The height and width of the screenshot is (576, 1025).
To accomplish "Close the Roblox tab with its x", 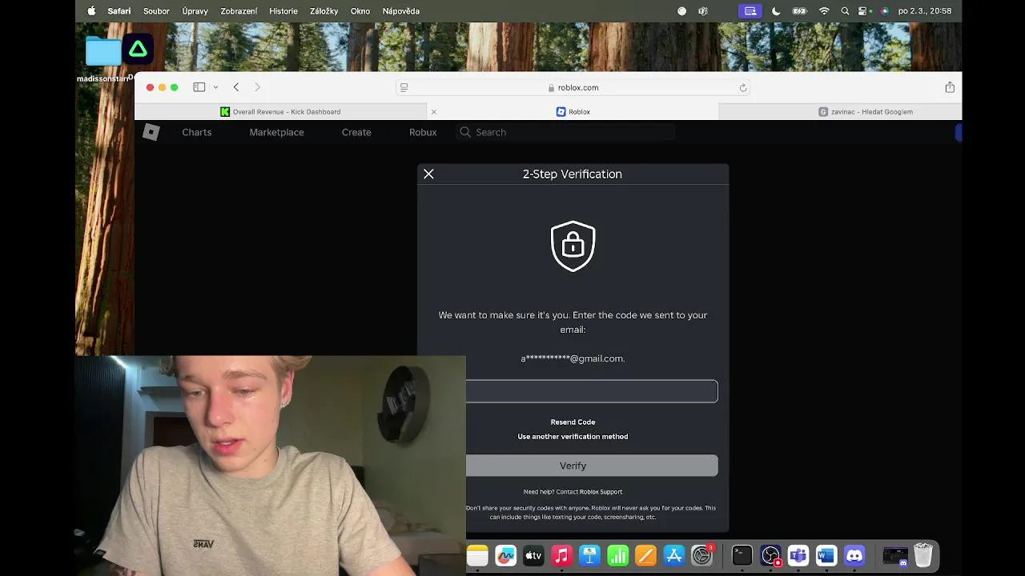I will tap(434, 112).
